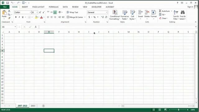199x112 pixels.
Task: Open Conditional Formatting
Action: [115, 15]
